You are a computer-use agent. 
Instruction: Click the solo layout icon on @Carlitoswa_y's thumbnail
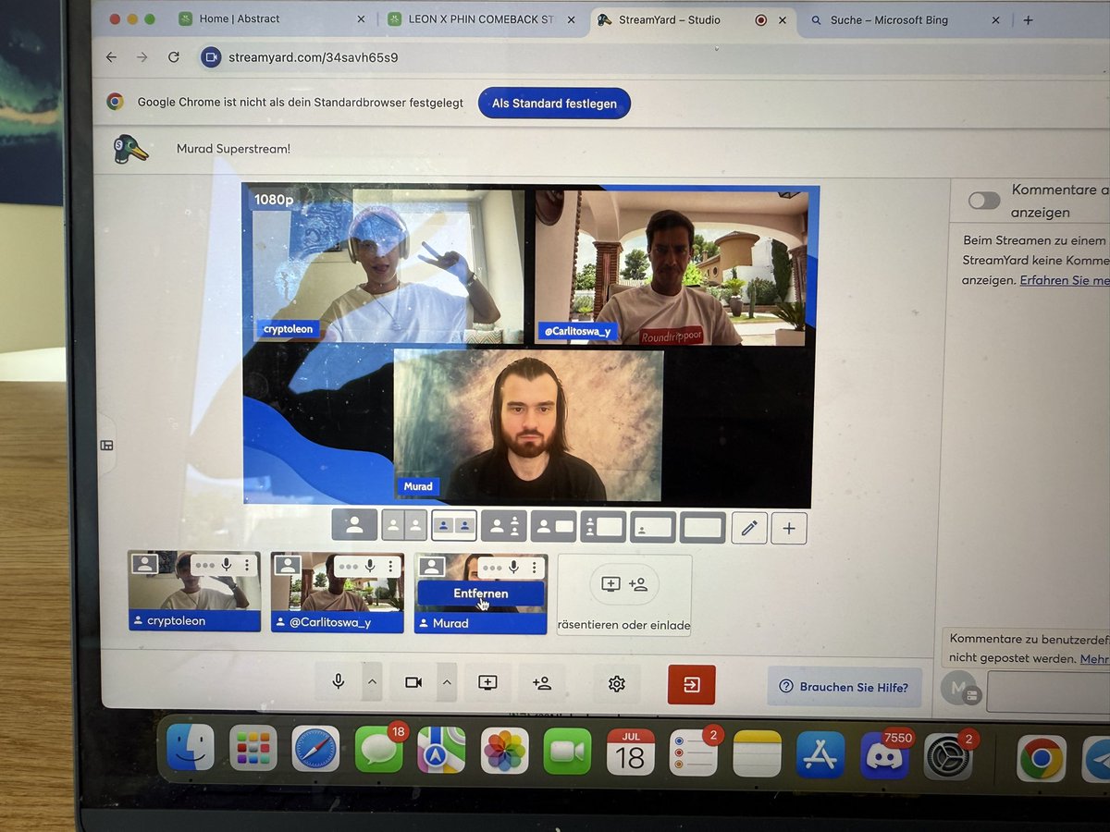click(287, 564)
